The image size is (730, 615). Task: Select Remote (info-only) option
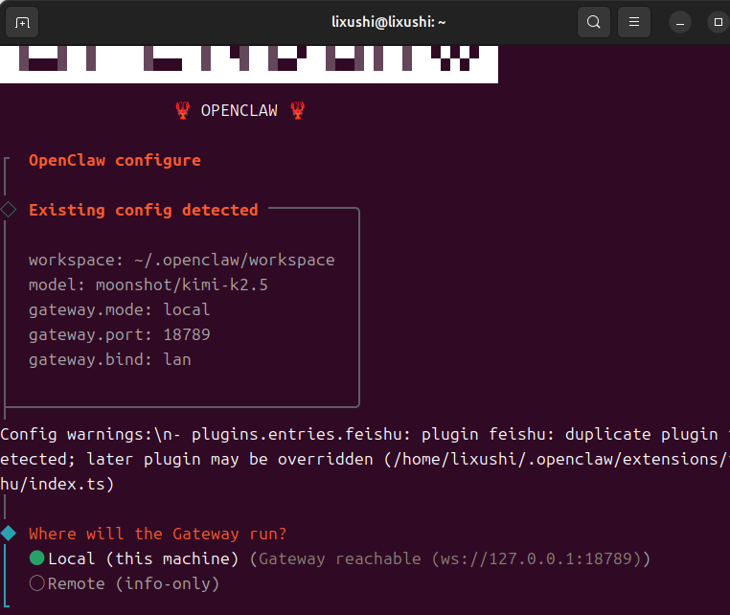[x=124, y=583]
